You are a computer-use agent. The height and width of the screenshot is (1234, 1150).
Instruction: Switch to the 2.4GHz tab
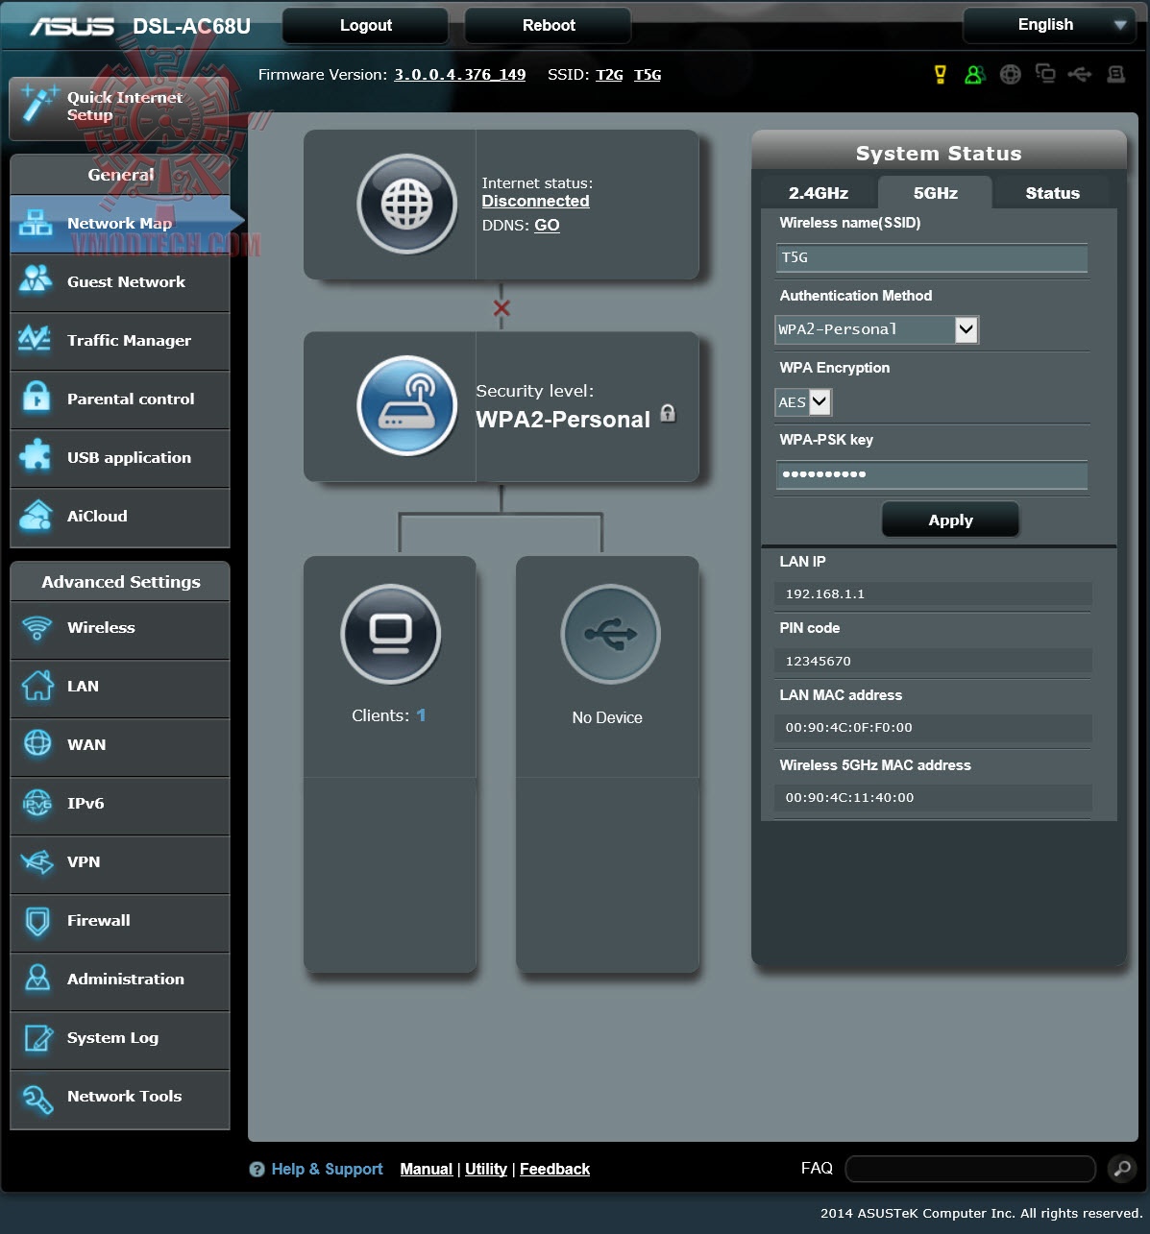(x=819, y=193)
